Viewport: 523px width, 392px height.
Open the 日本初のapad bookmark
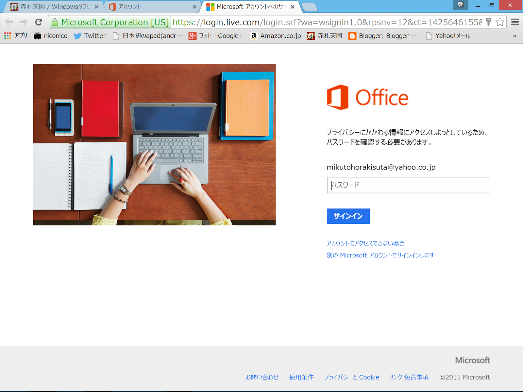(147, 36)
